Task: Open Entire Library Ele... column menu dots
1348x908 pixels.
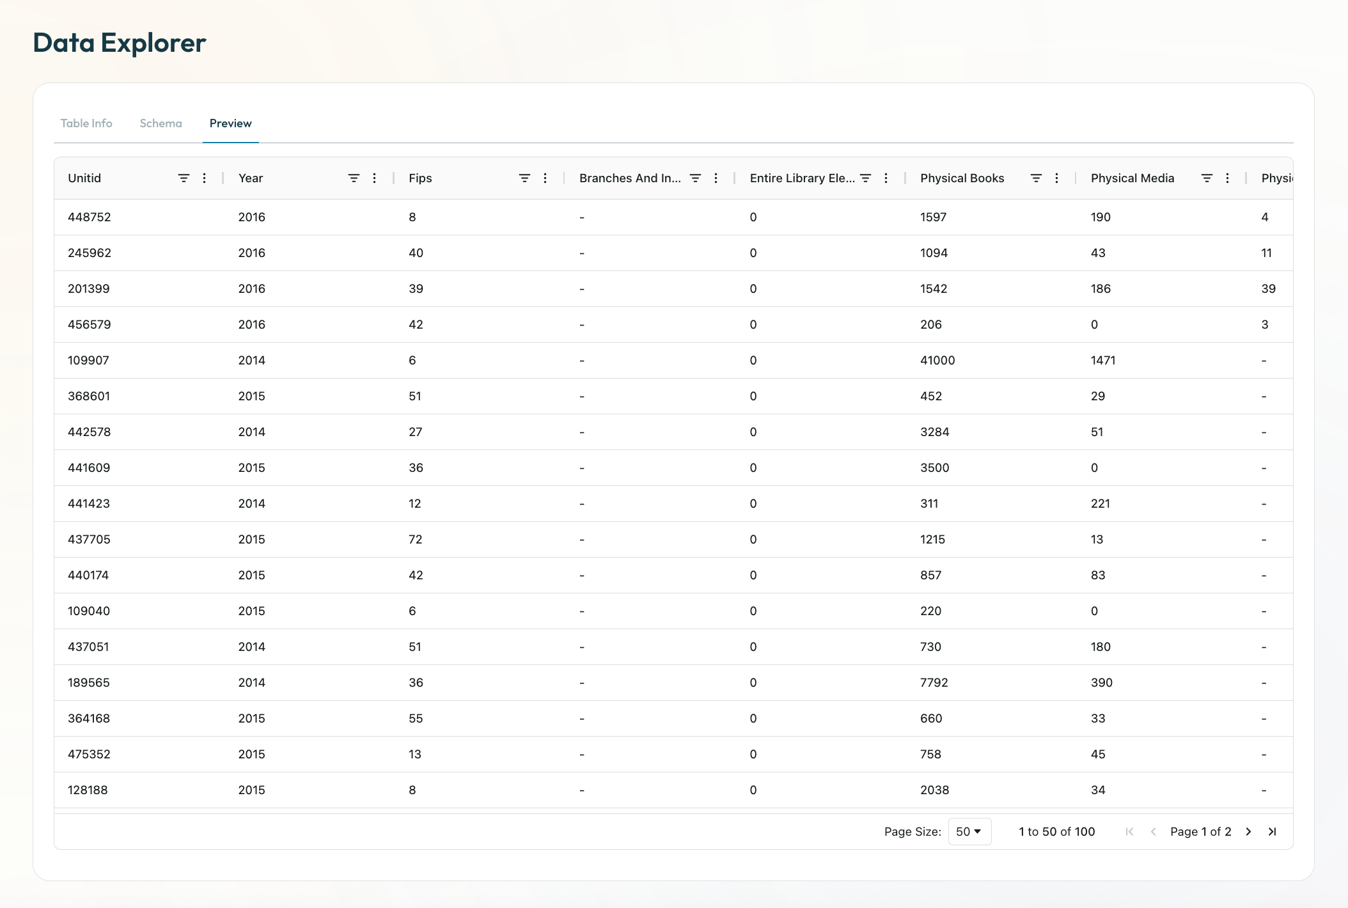Action: (886, 178)
